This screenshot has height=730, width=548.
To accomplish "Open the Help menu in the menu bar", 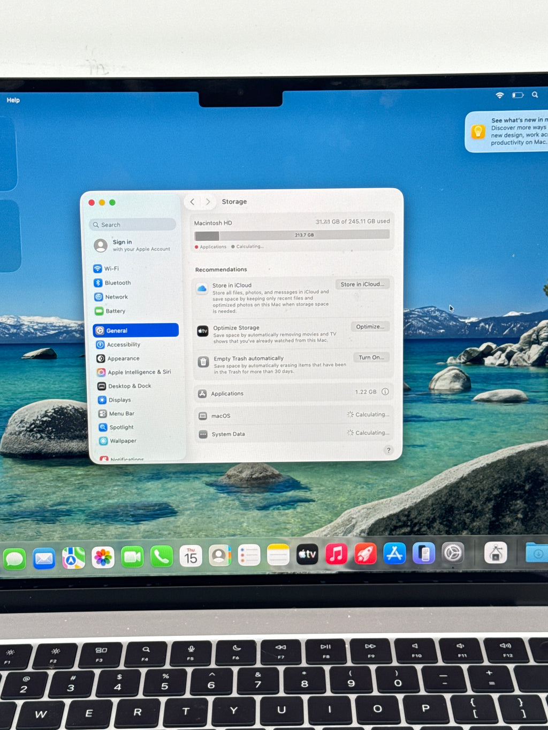I will coord(13,100).
